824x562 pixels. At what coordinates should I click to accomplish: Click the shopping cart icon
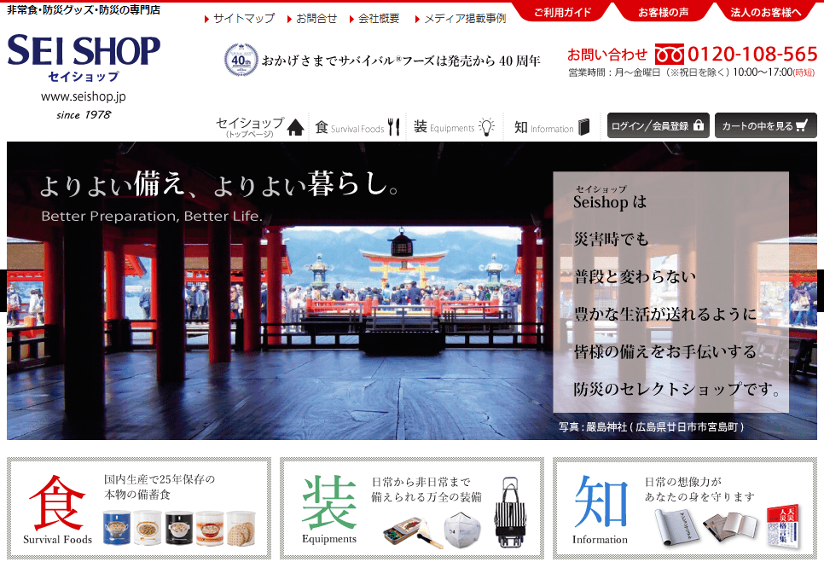tap(800, 125)
